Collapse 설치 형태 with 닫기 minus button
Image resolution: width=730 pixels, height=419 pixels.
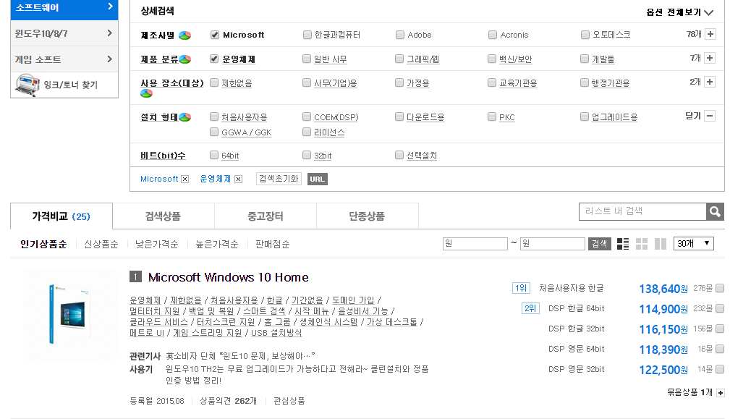[x=710, y=116]
